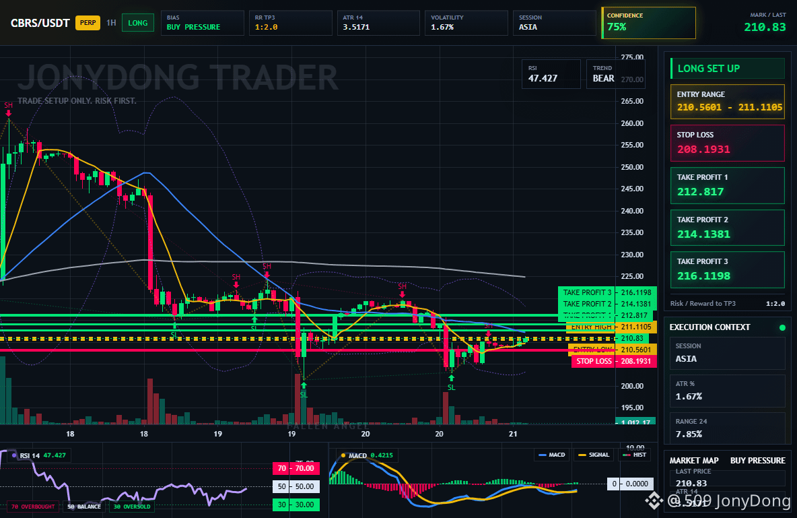
Task: Click the ENTRY LOW 210.5601 chart label
Action: pyautogui.click(x=613, y=350)
